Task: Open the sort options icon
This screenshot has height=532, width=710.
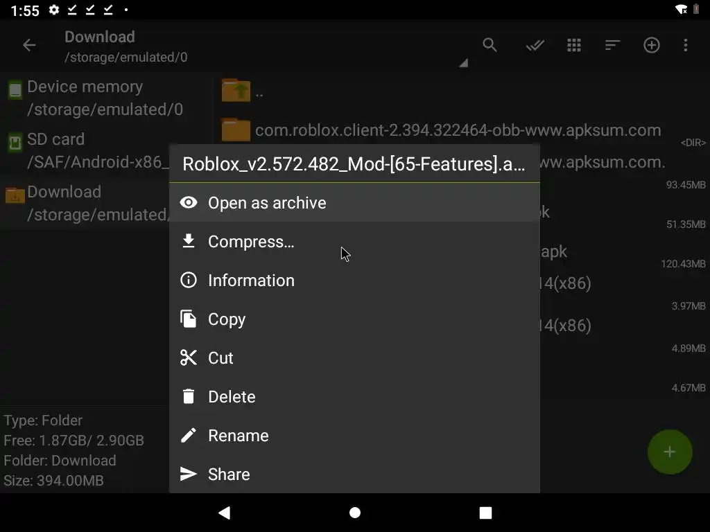Action: 612,45
